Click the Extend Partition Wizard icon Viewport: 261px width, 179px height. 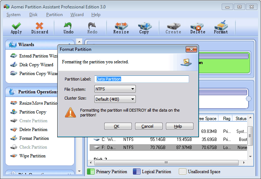coord(14,56)
